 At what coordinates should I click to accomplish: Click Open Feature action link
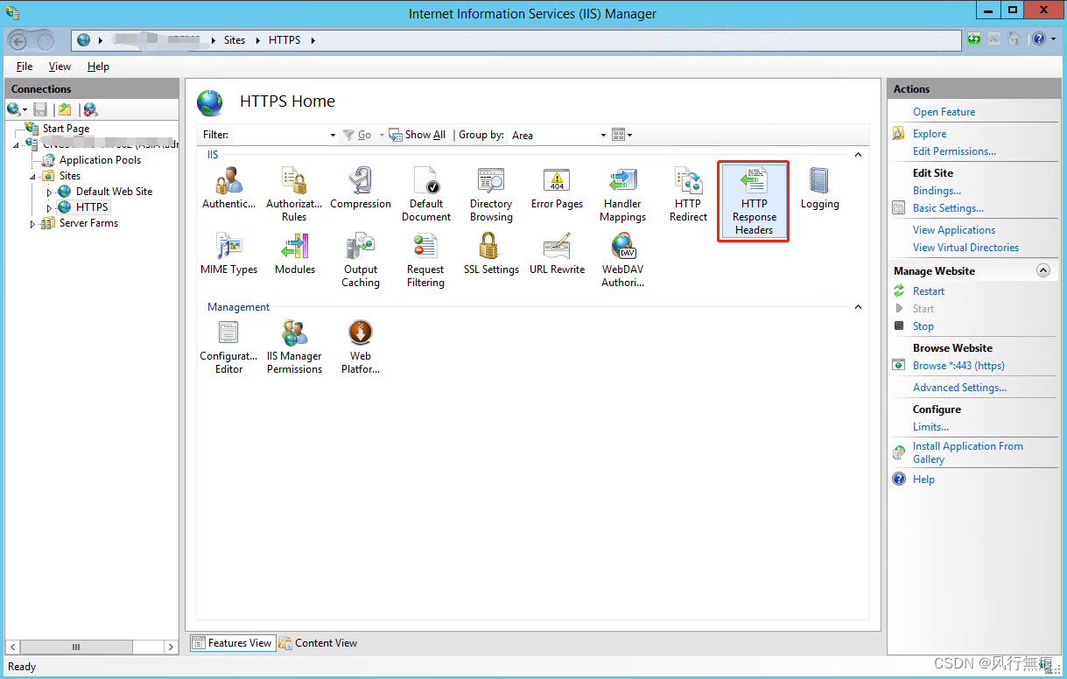click(x=944, y=112)
